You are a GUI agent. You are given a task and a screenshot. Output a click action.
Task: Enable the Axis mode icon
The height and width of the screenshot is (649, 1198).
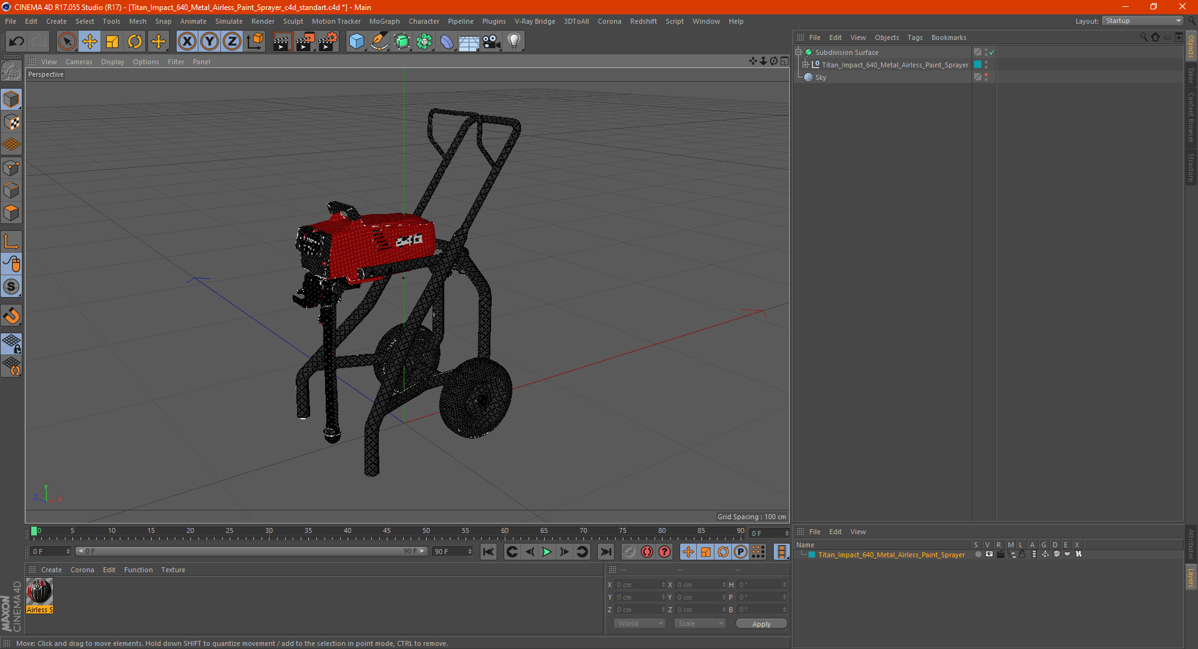[11, 242]
